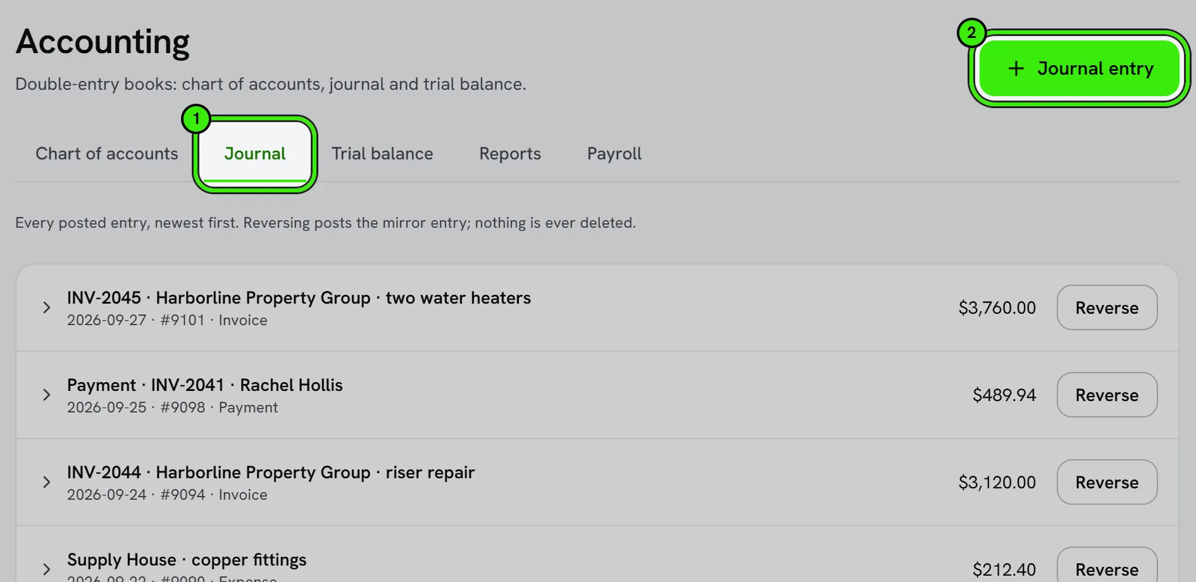The width and height of the screenshot is (1196, 582).
Task: Click the 2026-09-25 #9098 Payment detail line
Action: point(172,407)
